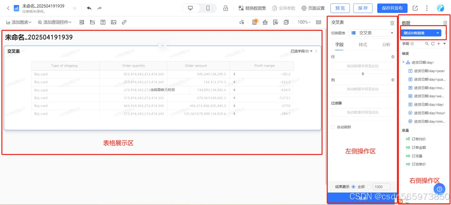Screen dimensions: 451x205
Task: Click the user avatar icon
Action: 440,8
